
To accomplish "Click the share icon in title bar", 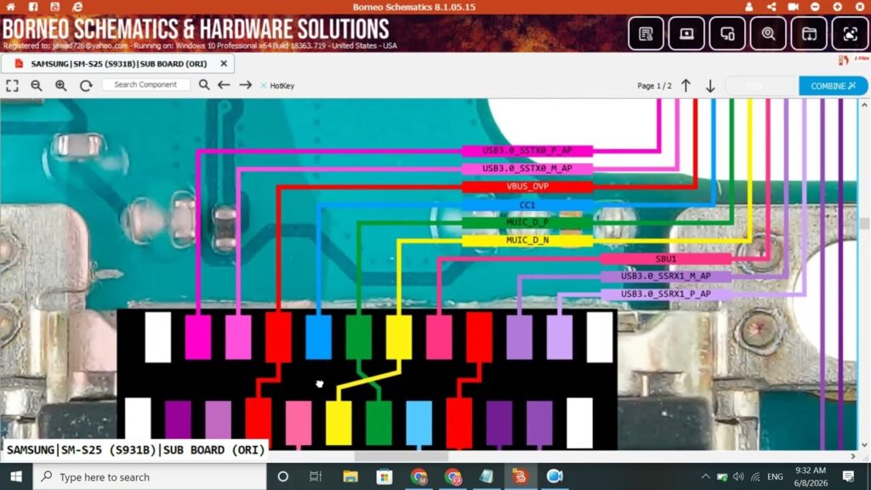I will 771,7.
